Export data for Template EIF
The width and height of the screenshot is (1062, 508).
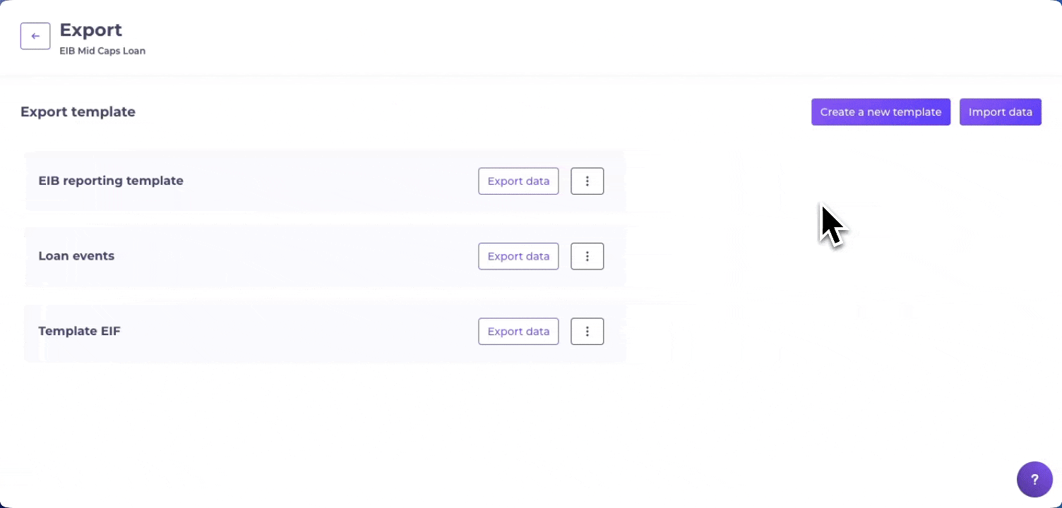pos(518,331)
